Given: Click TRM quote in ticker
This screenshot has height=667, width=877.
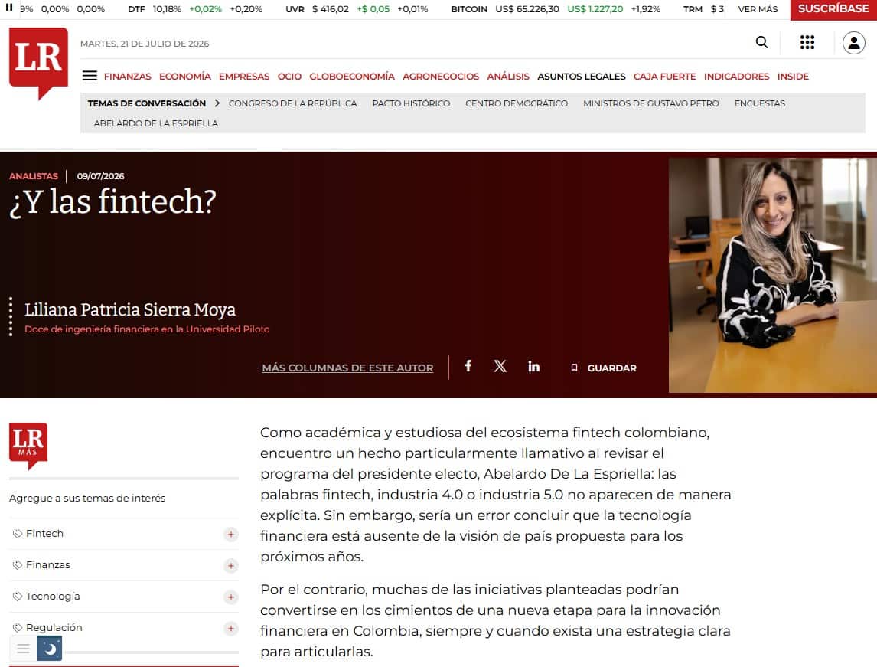Looking at the screenshot, I should click(x=703, y=9).
